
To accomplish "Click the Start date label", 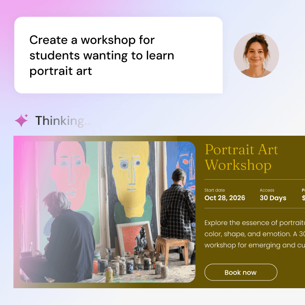I will coord(215,190).
